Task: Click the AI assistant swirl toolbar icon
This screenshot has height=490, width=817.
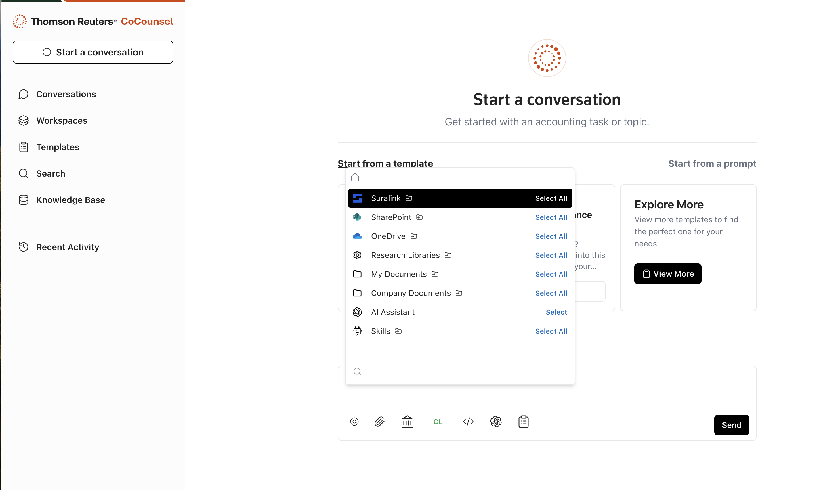Action: coord(496,422)
